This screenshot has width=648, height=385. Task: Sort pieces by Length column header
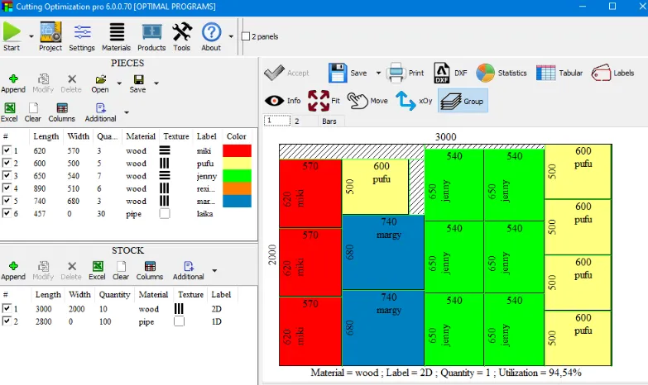pos(46,136)
